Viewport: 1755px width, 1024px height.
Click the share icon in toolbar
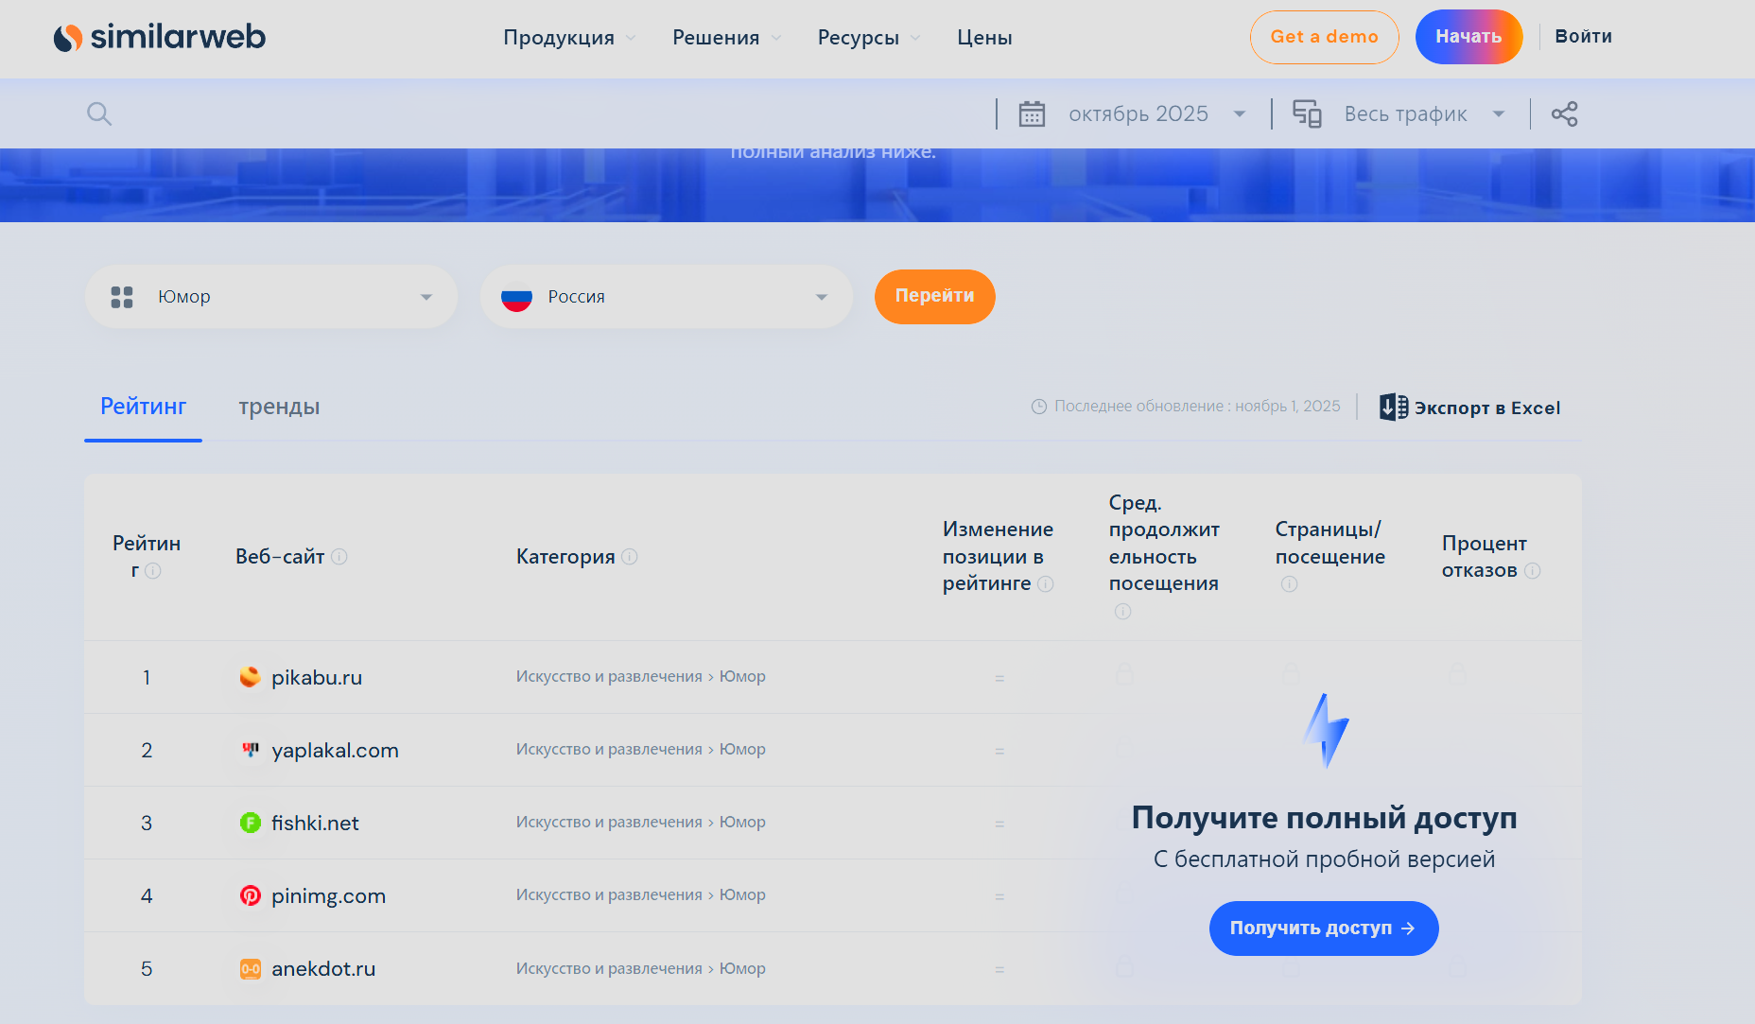tap(1564, 114)
